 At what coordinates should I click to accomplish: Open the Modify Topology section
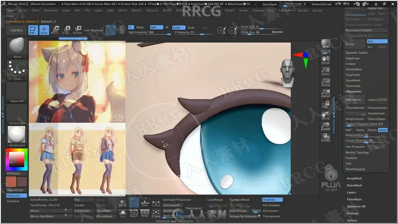[357, 153]
